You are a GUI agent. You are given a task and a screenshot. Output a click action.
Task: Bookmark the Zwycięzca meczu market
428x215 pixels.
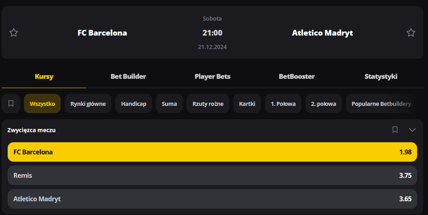[x=395, y=130]
